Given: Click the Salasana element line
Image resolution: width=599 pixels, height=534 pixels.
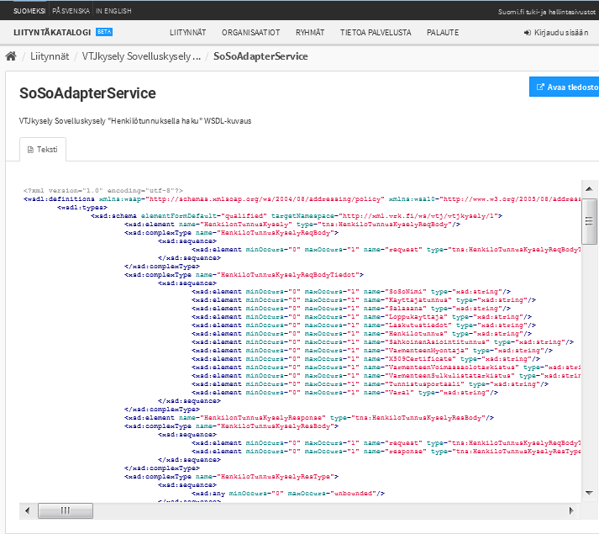Looking at the screenshot, I should pyautogui.click(x=351, y=309).
